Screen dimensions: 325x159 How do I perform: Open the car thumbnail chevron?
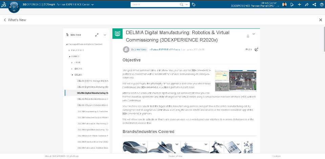click(144, 144)
